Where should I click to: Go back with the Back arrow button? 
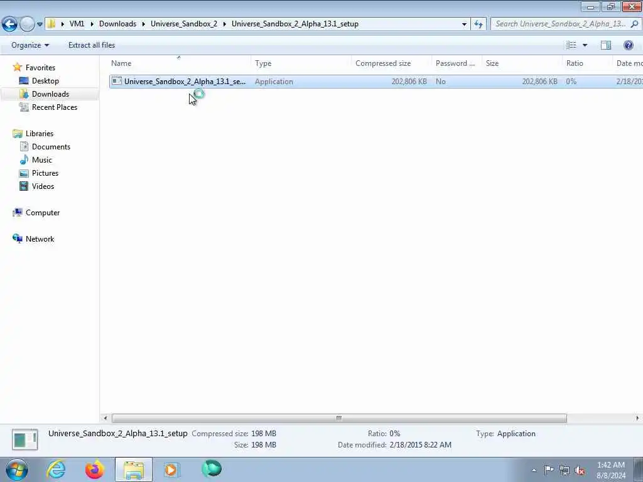(x=10, y=24)
